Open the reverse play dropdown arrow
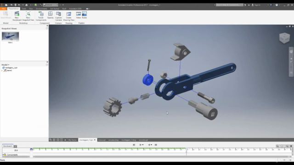Viewport: 294px width, 165px height. tap(152, 145)
